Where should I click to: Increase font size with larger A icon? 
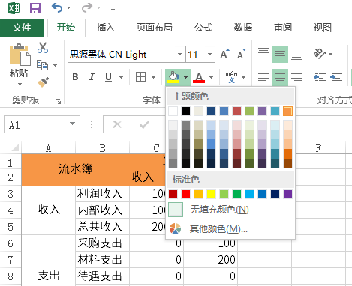(224, 54)
